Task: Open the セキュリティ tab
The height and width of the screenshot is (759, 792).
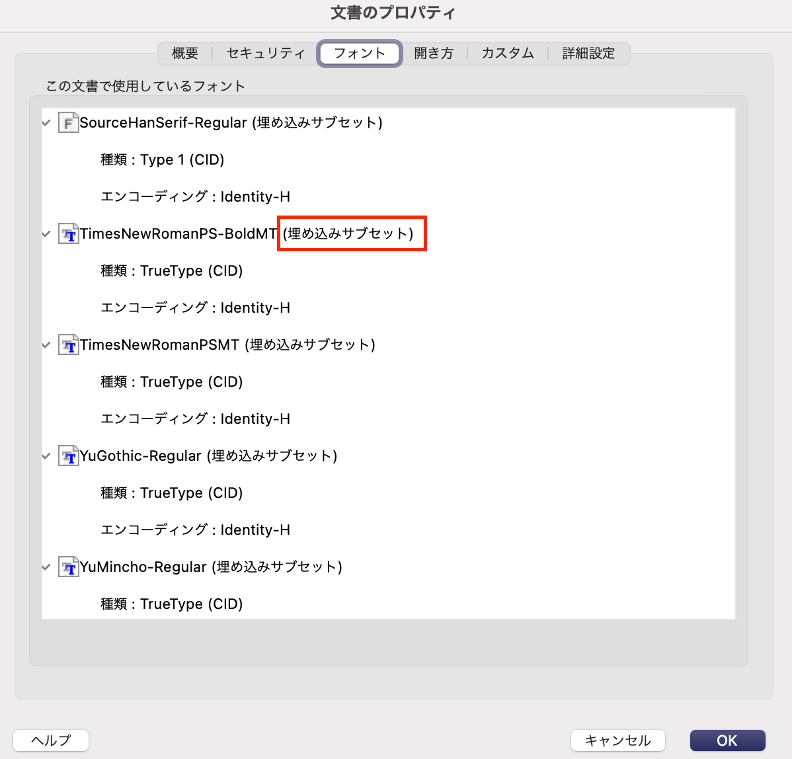Action: (x=266, y=54)
